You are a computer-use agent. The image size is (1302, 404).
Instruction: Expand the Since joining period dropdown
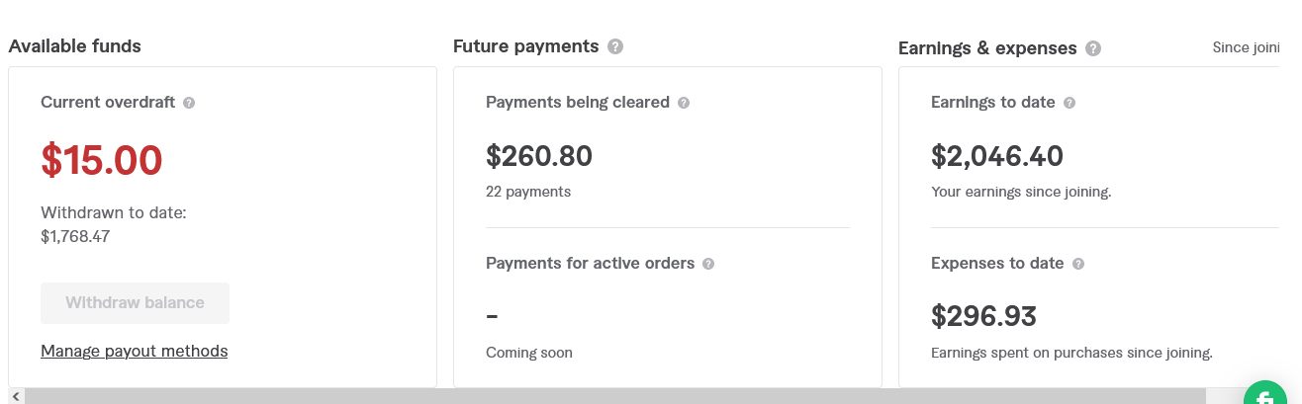(x=1246, y=47)
